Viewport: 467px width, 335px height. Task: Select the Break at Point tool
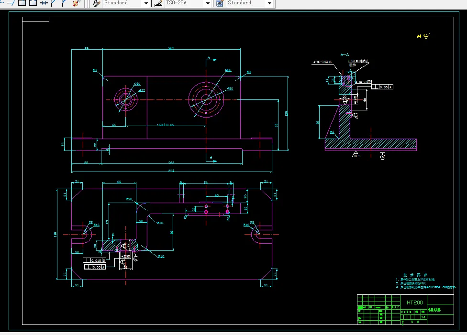point(22,3)
